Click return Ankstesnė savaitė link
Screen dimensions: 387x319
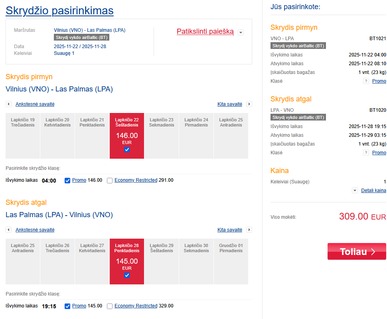pos(35,230)
